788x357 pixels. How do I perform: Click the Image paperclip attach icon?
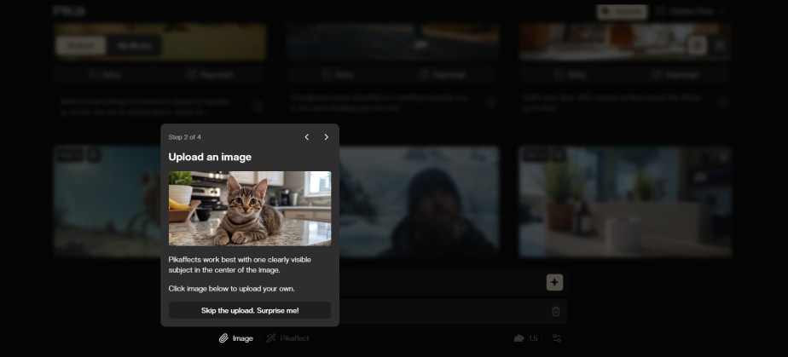click(x=223, y=338)
